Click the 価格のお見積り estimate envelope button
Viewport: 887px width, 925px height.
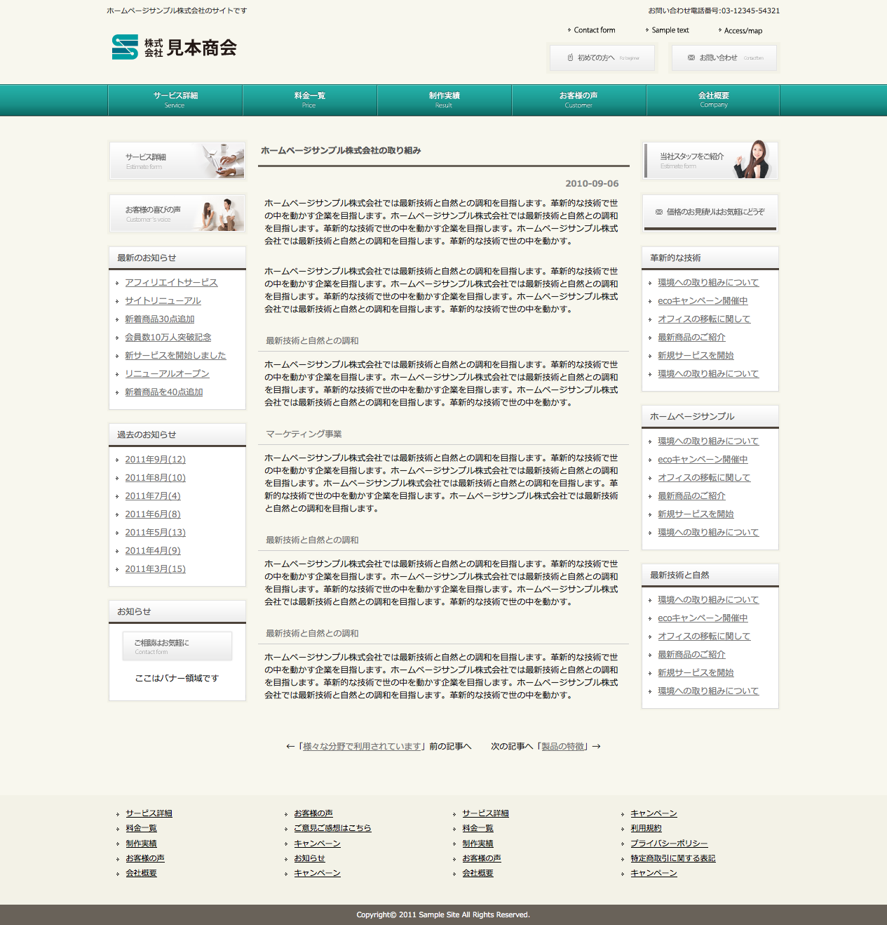point(710,212)
